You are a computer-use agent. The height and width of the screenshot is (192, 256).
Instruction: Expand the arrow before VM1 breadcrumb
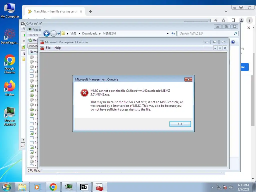tap(67, 33)
